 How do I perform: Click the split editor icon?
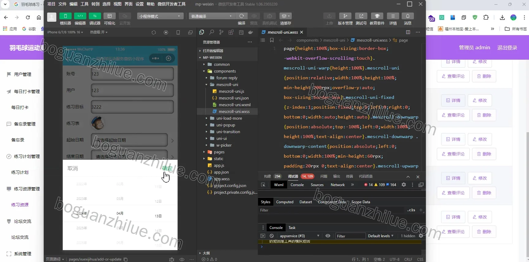click(408, 32)
